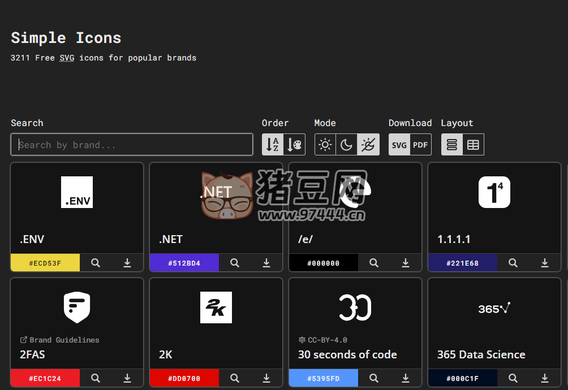The image size is (568, 390).
Task: Download the 365 Data Science icon
Action: click(x=544, y=378)
